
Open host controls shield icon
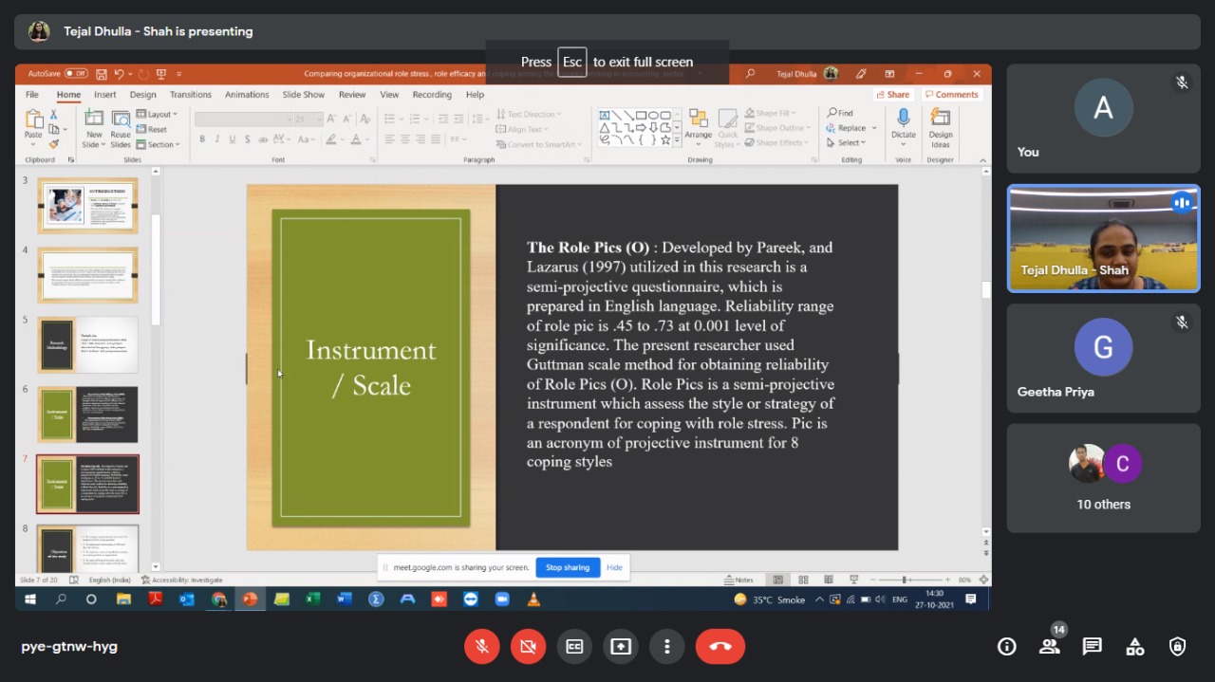pyautogui.click(x=1178, y=647)
